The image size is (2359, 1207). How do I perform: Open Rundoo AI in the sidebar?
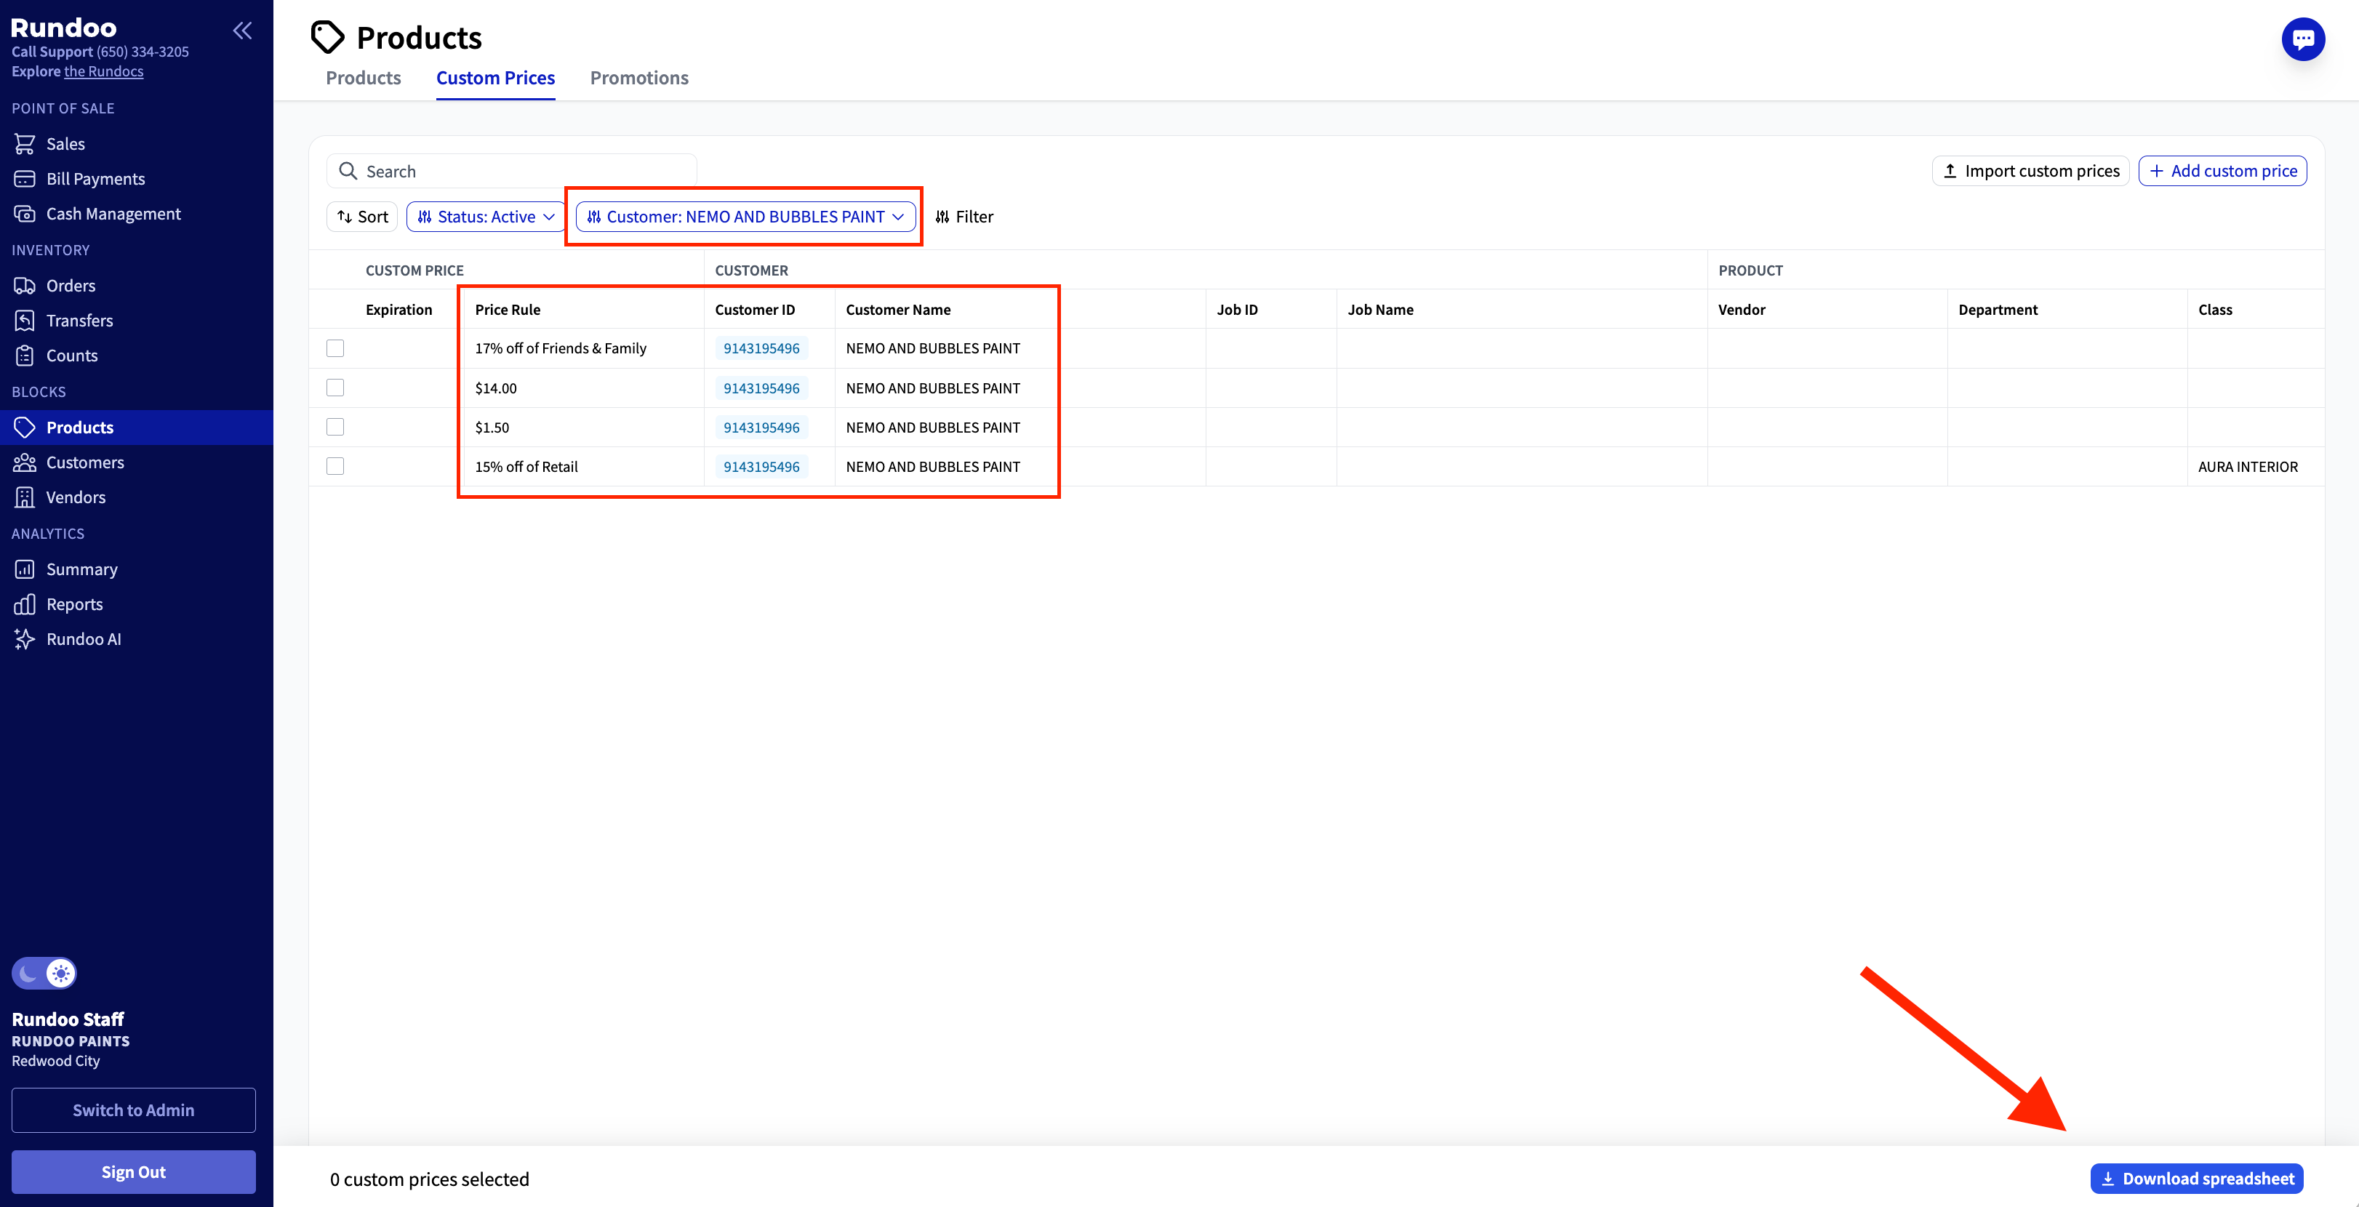coord(137,639)
